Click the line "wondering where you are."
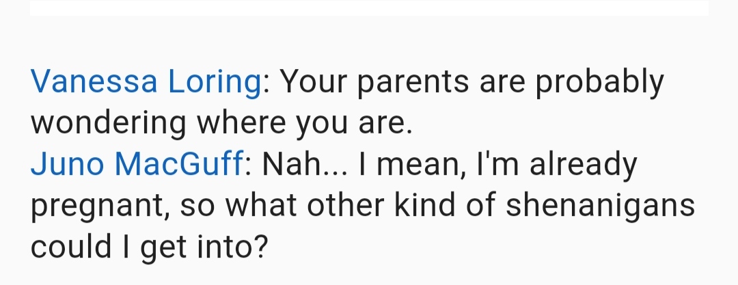 click(221, 124)
